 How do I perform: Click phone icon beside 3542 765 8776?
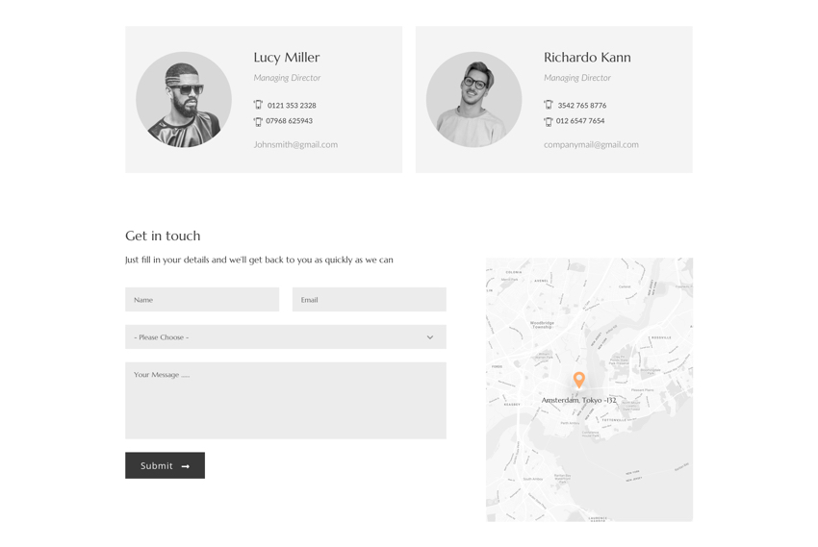tap(549, 105)
